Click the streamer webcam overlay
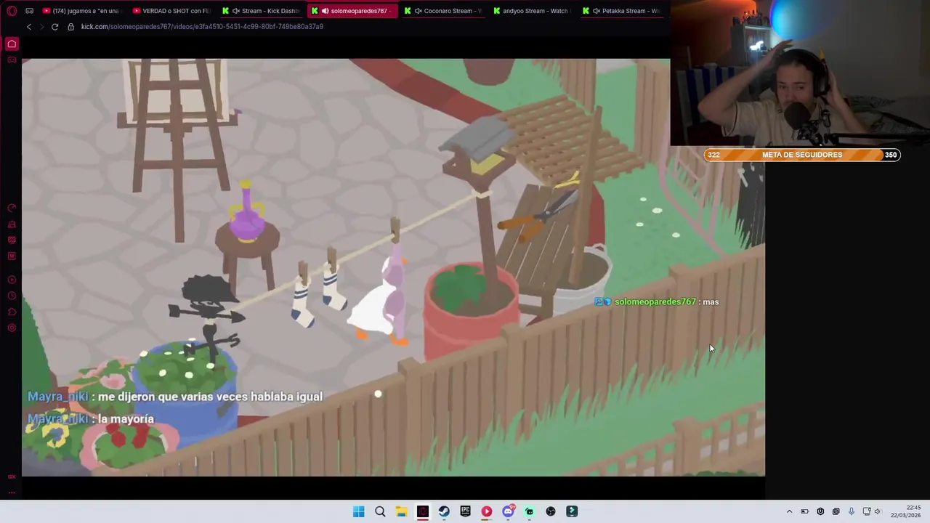 point(800,73)
